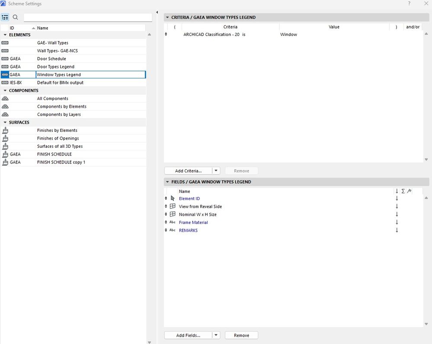Click the Frame Material Abc icon
The width and height of the screenshot is (432, 344).
(x=173, y=222)
